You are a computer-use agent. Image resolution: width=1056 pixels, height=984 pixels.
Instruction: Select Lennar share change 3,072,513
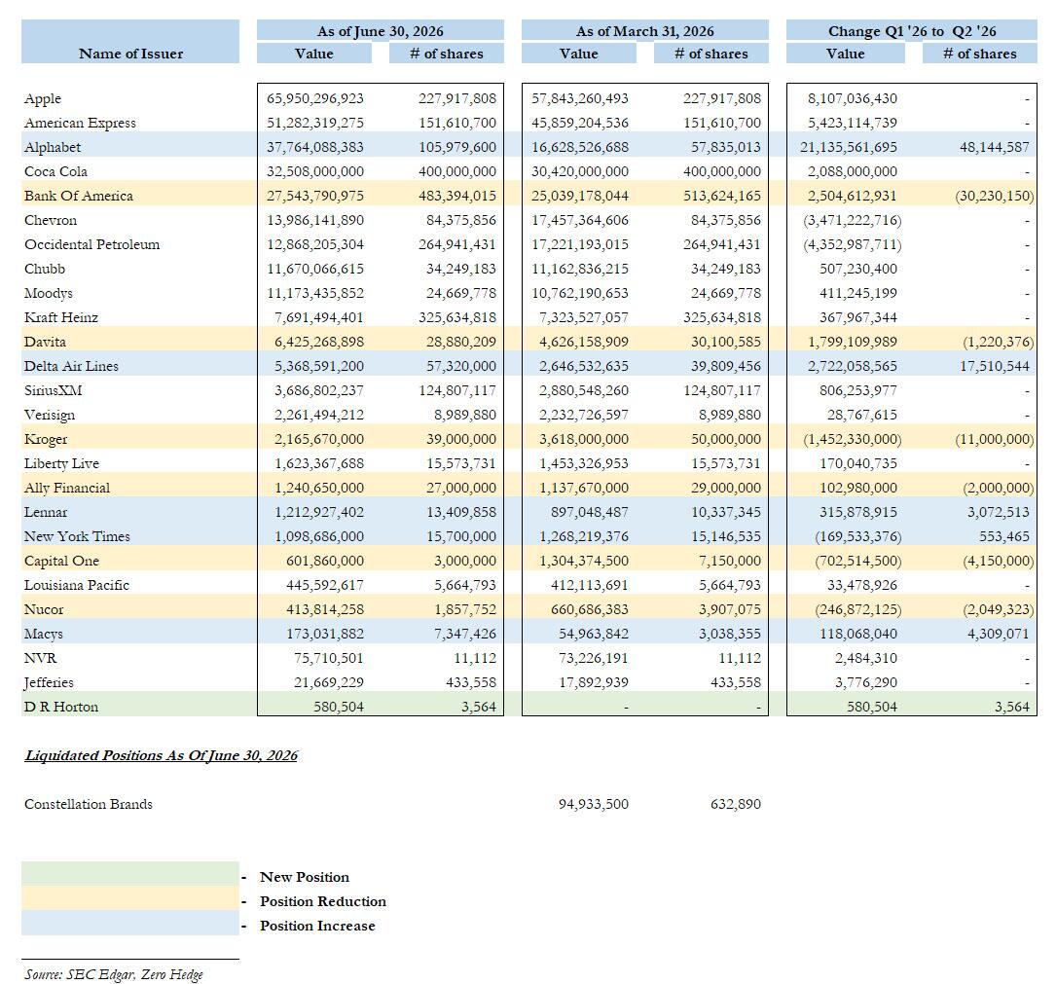tap(998, 512)
